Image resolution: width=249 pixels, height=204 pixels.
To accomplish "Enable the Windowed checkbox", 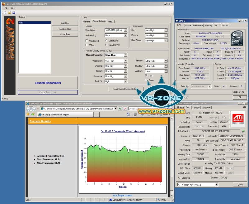I will [x=87, y=41].
